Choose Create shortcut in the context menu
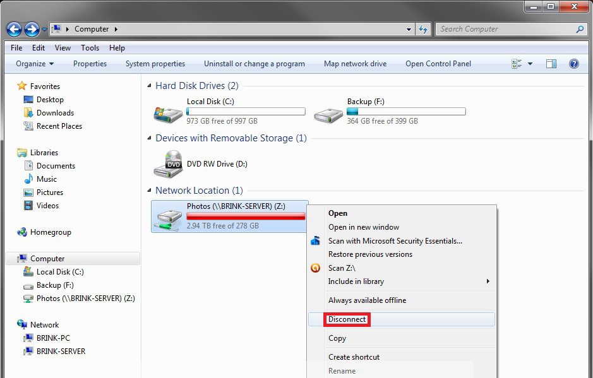Image resolution: width=593 pixels, height=378 pixels. coord(402,357)
